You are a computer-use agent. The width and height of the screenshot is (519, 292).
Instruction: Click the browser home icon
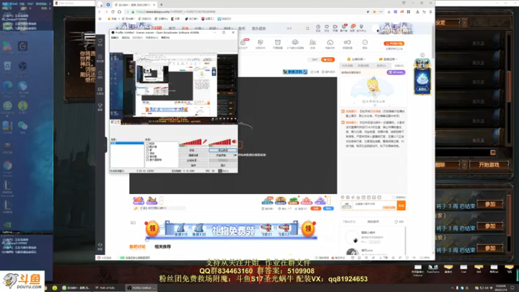coord(119,12)
